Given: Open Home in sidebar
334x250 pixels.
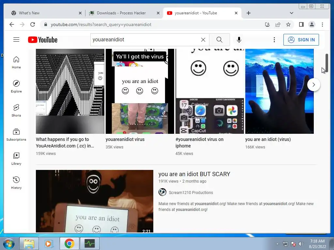Looking at the screenshot, I should 16,62.
